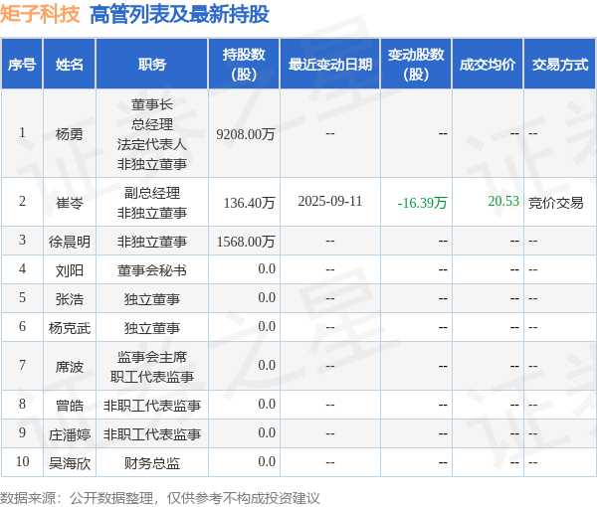597x507 pixels.
Task: Select the 成交均价 column header
Action: (x=488, y=65)
